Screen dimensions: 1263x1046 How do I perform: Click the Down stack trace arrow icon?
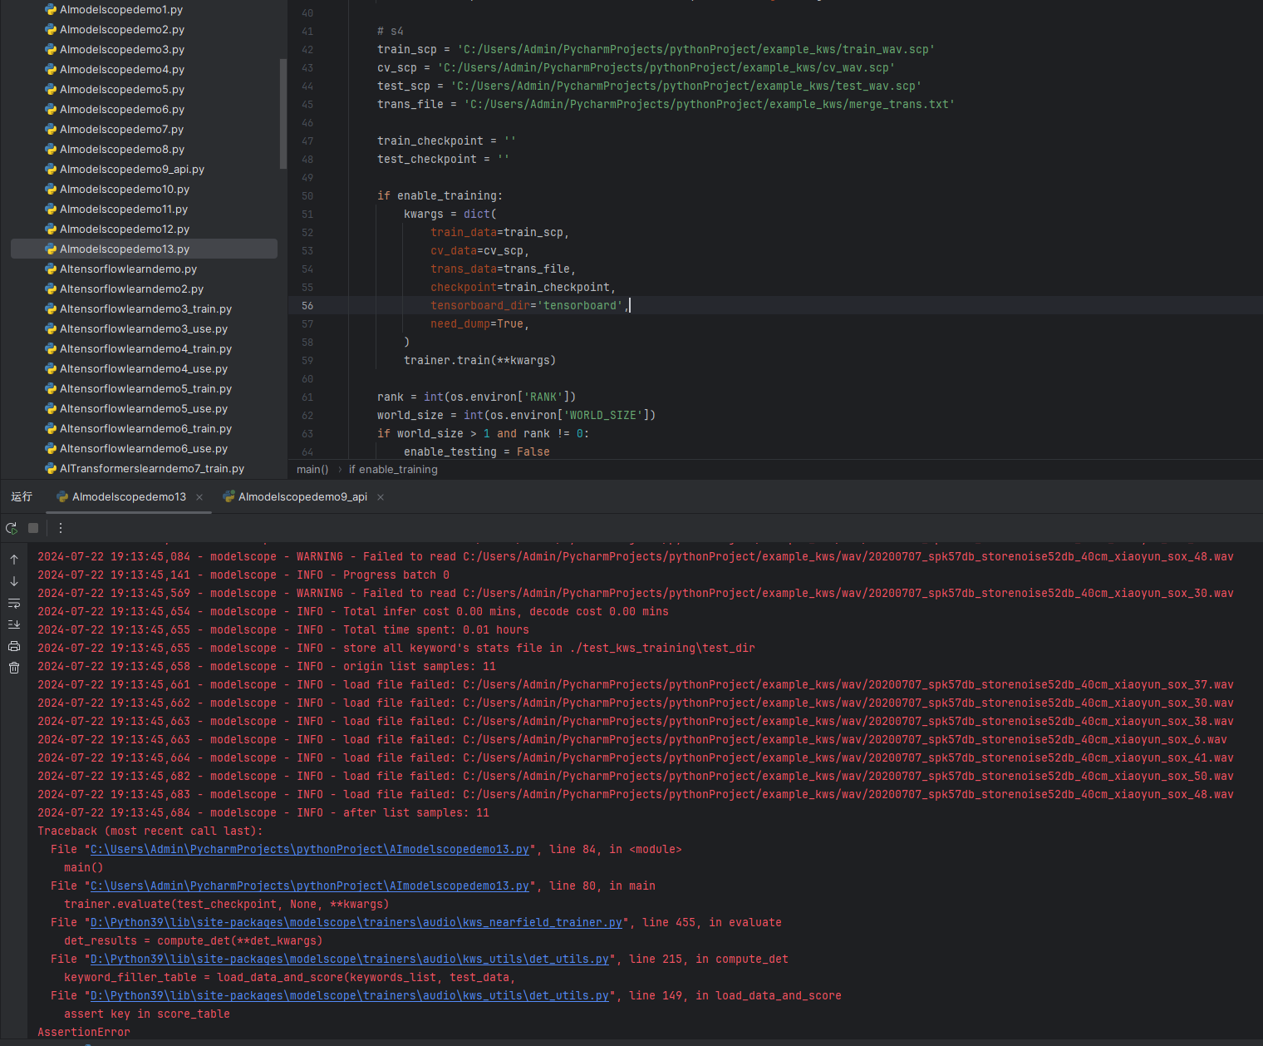[14, 581]
